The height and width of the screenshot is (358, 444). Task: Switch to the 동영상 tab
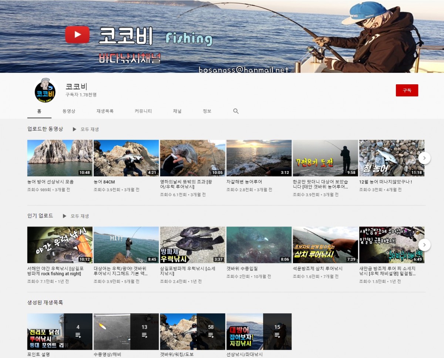69,111
